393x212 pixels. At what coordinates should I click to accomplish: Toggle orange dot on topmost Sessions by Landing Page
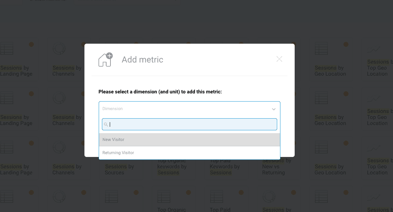(x=31, y=44)
